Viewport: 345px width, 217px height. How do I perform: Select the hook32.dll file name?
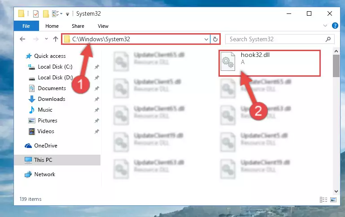pos(255,55)
